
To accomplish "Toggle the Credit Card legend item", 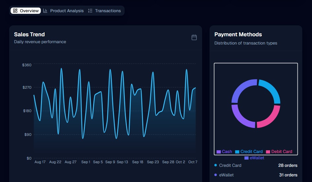I will click(x=249, y=152).
